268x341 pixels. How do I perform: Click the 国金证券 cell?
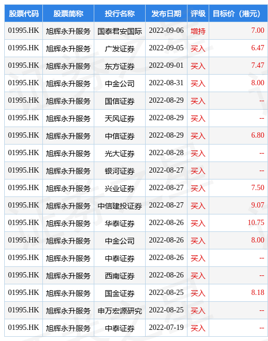point(120,293)
